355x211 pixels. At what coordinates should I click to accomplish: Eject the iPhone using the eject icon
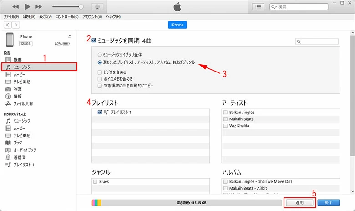70,36
